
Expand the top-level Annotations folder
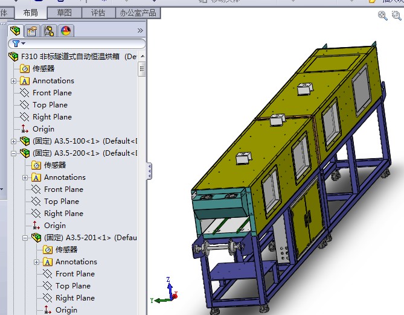point(13,81)
